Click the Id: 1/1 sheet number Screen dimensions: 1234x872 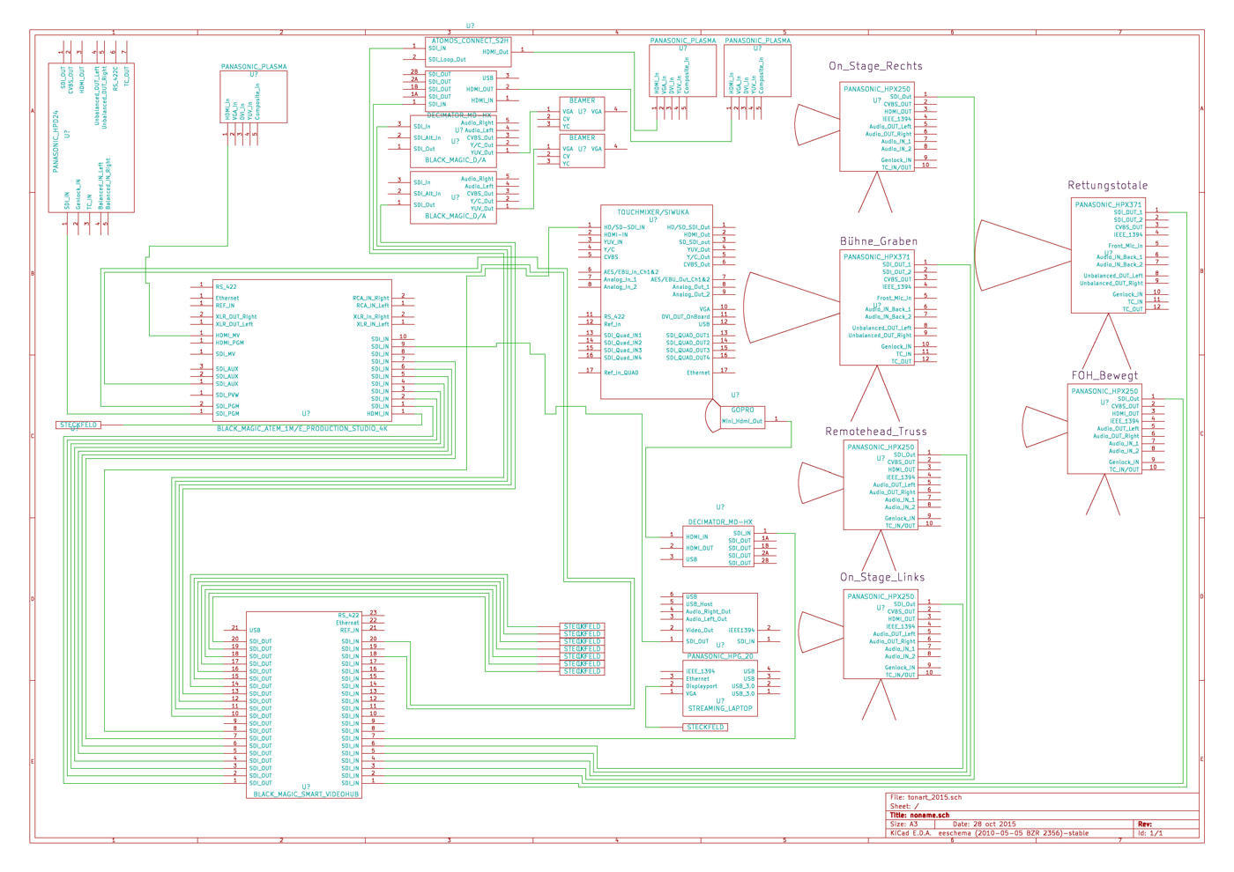click(1150, 833)
